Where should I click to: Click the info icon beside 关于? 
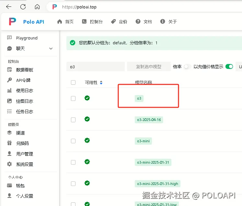coord(163,21)
